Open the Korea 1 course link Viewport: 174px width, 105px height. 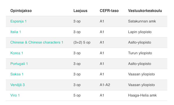click(x=17, y=53)
